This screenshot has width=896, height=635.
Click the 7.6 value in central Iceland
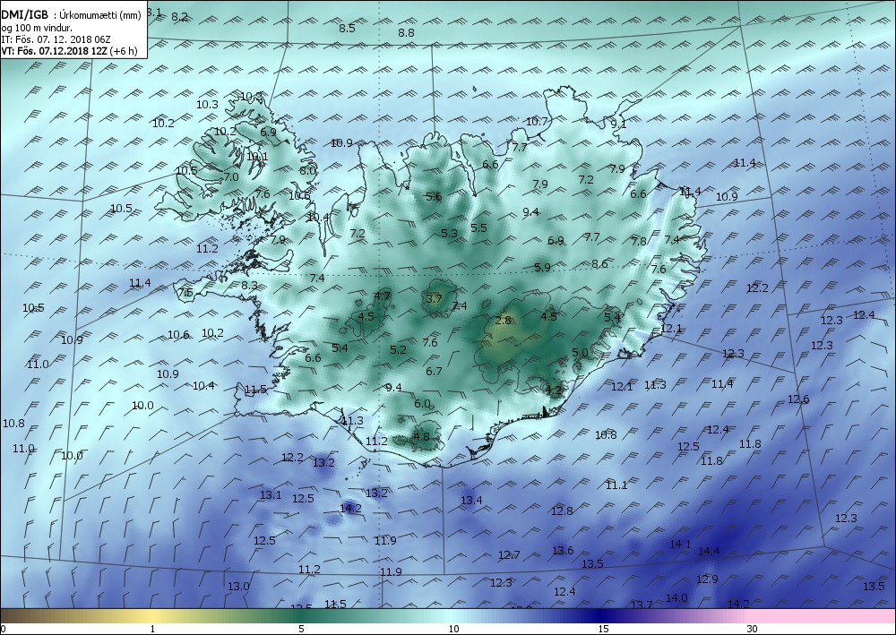click(430, 342)
